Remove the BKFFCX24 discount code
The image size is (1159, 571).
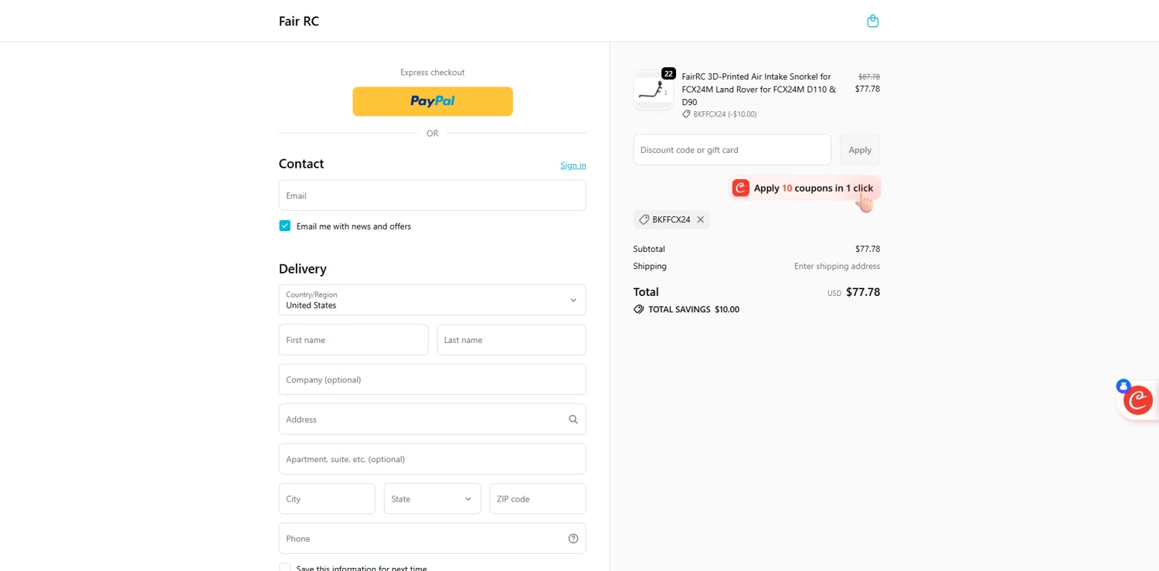point(701,219)
